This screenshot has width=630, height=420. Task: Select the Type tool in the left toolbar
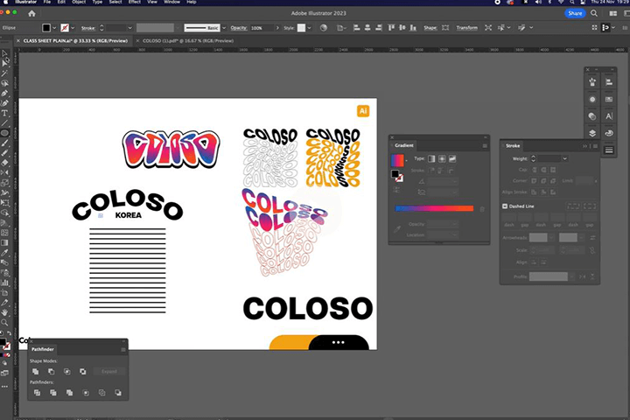4,114
